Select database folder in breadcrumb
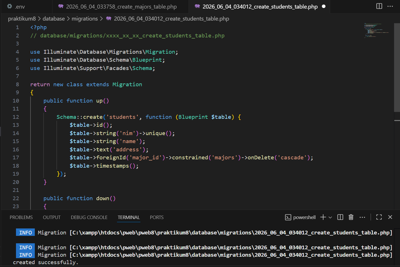This screenshot has width=400, height=267. 54,19
